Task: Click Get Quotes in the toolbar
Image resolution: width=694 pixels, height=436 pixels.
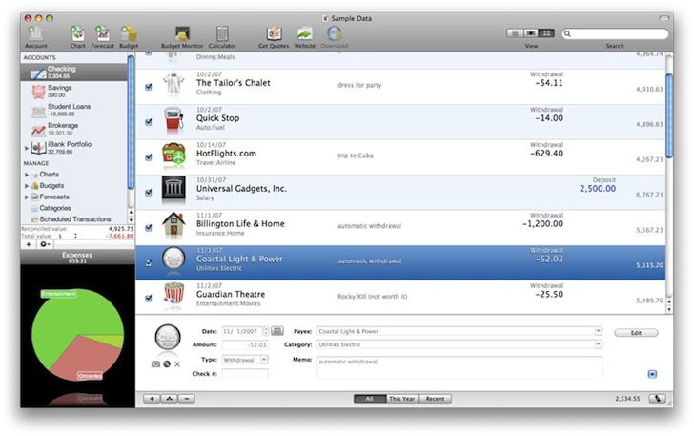Action: tap(274, 34)
